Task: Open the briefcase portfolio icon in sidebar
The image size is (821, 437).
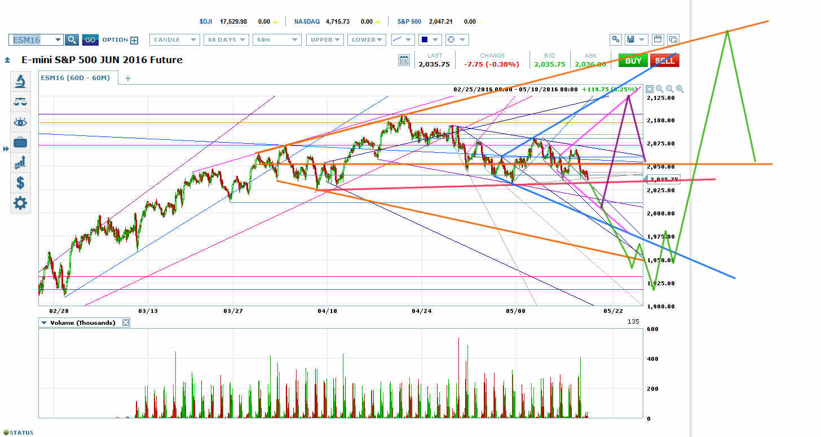Action: (x=20, y=142)
